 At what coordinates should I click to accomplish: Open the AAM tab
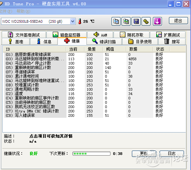(x=100, y=35)
